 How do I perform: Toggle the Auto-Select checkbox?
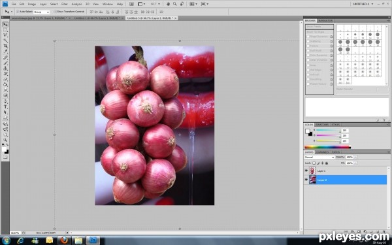click(x=18, y=12)
